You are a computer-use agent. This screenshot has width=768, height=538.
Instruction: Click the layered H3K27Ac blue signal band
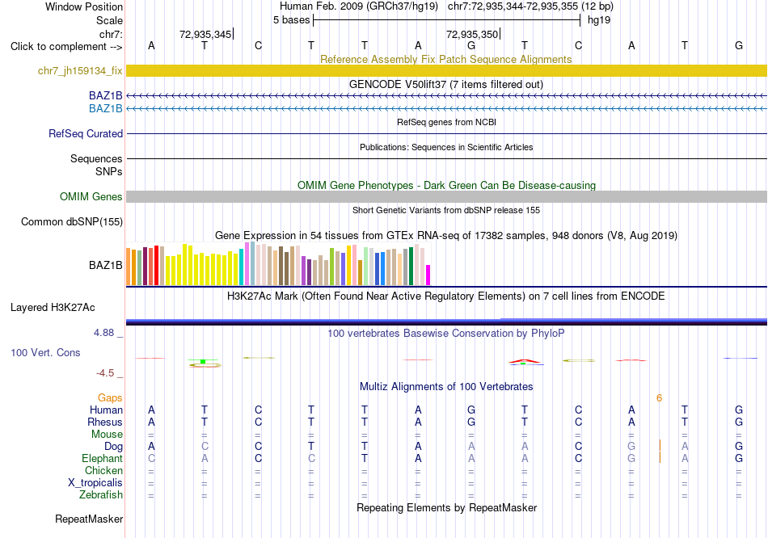coord(446,322)
